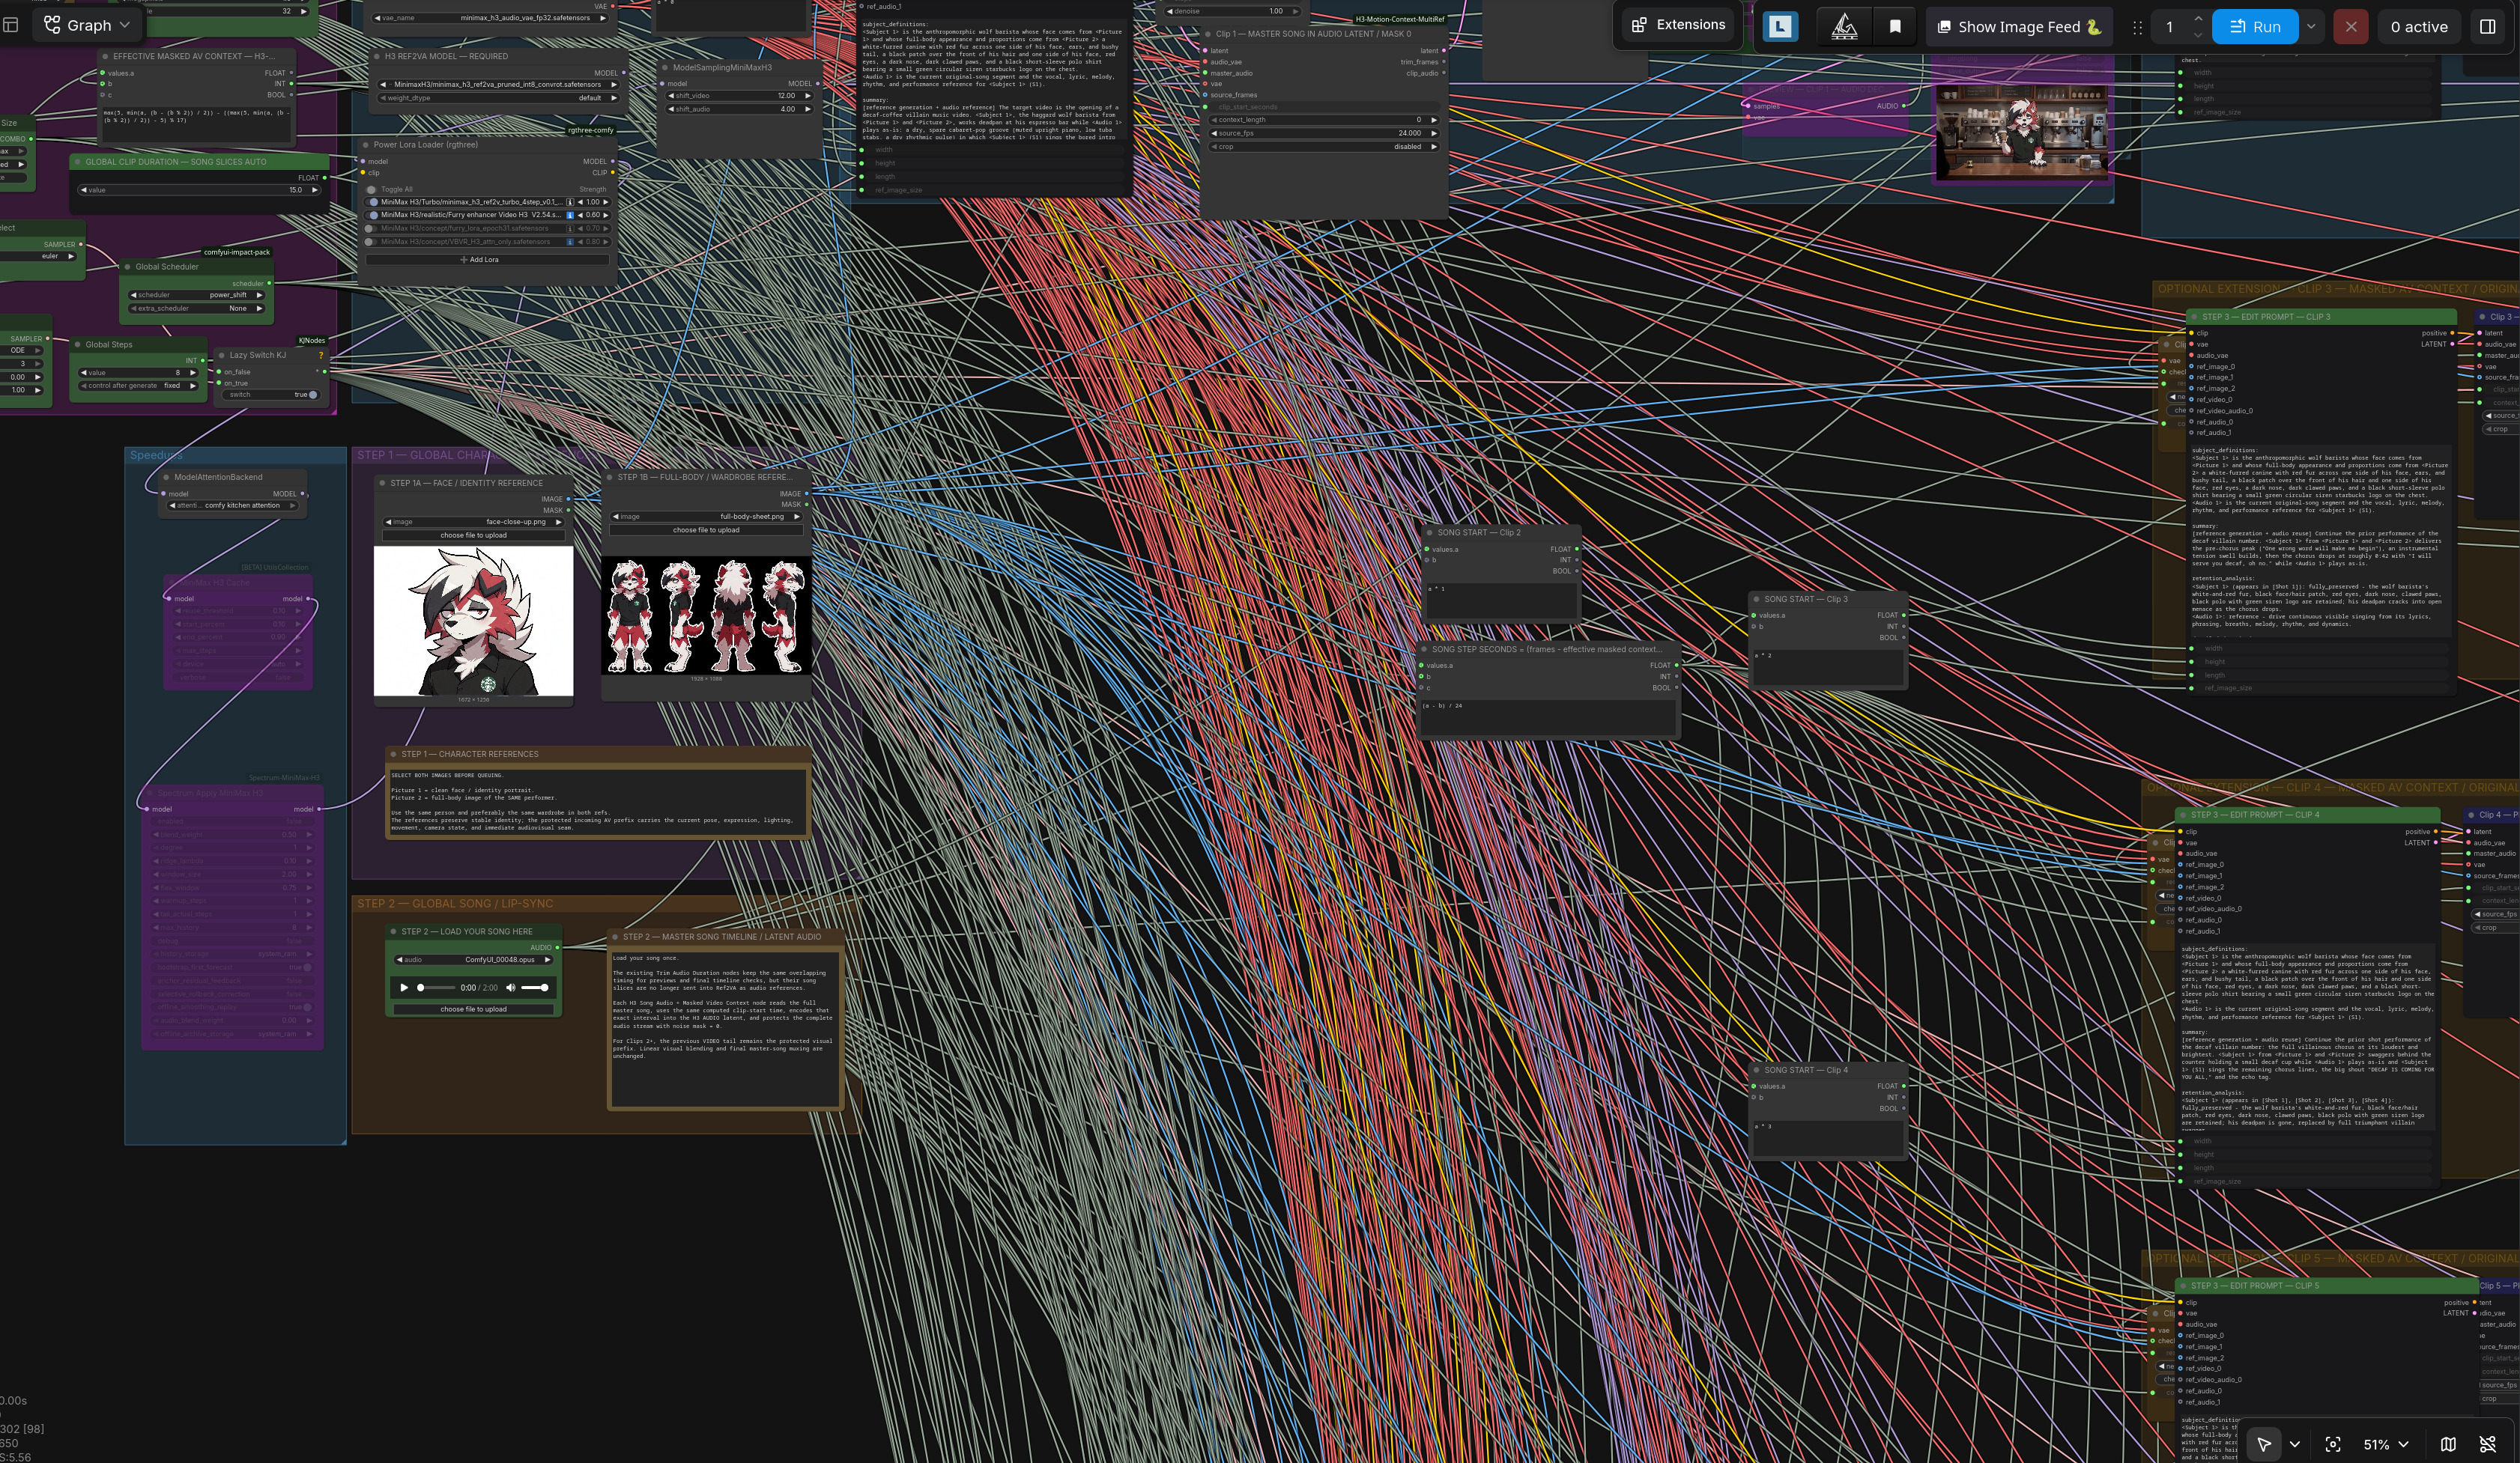Upload file in STEP 2 load song node
The width and height of the screenshot is (2520, 1463).
pyautogui.click(x=474, y=1009)
